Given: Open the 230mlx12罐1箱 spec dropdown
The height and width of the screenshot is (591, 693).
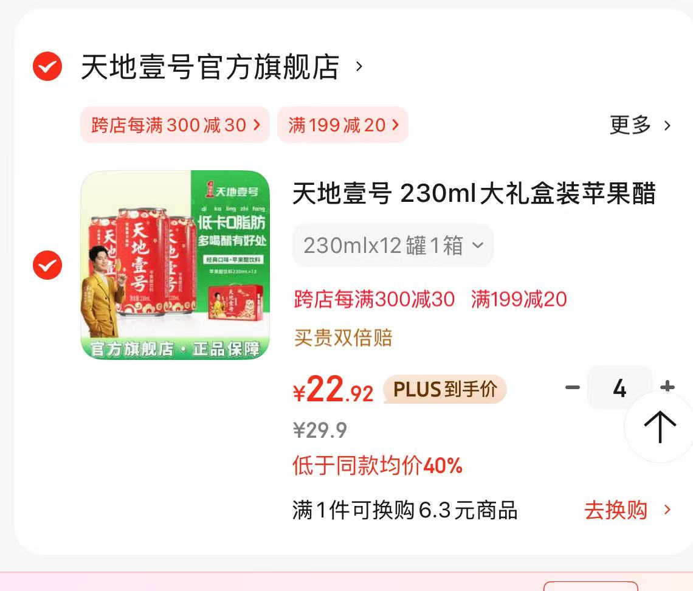Looking at the screenshot, I should [x=393, y=245].
